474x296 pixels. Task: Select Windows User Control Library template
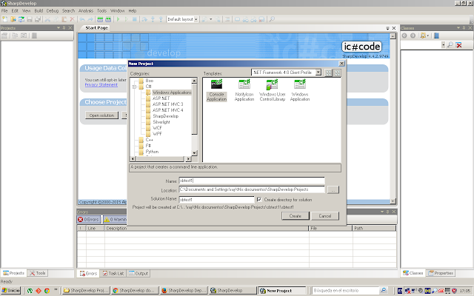(273, 90)
